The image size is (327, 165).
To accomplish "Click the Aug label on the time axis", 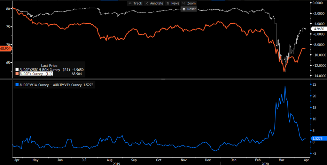I will click(110, 160).
